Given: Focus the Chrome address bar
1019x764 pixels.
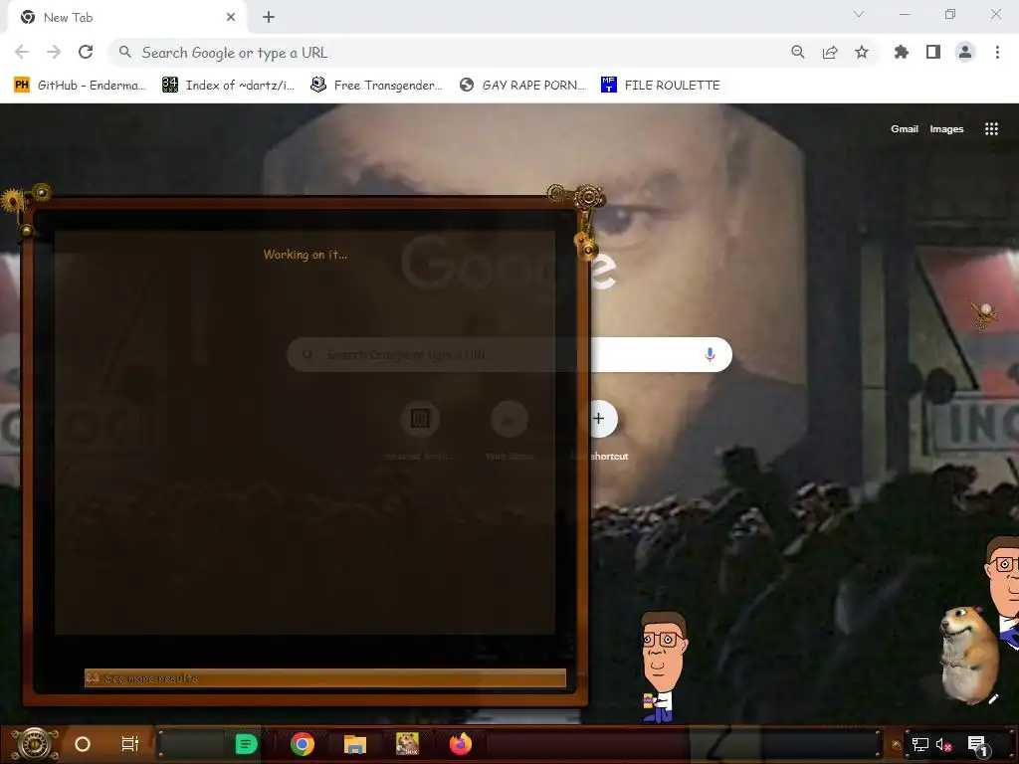Looking at the screenshot, I should pyautogui.click(x=449, y=53).
